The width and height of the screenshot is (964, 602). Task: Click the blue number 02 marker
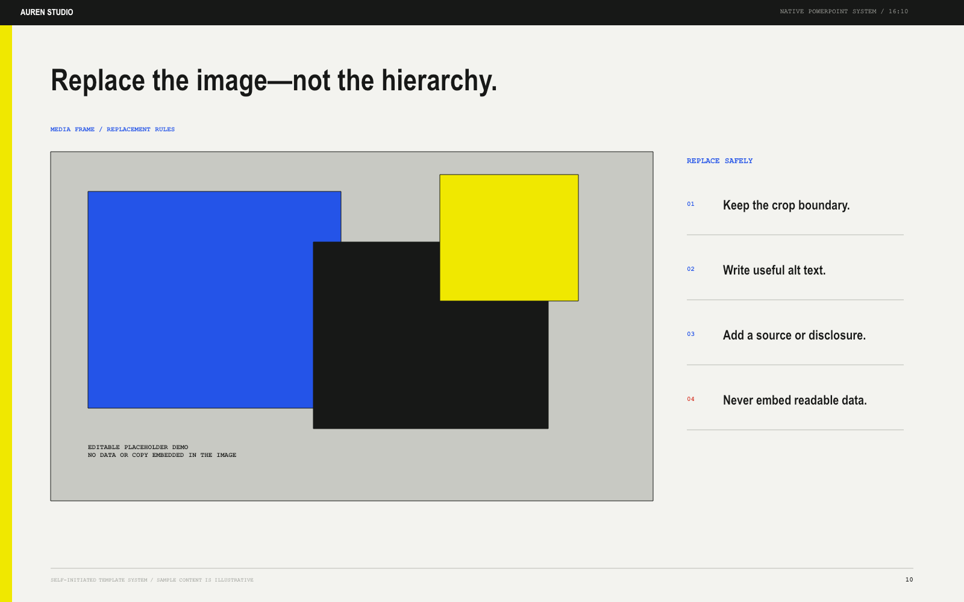pos(690,269)
